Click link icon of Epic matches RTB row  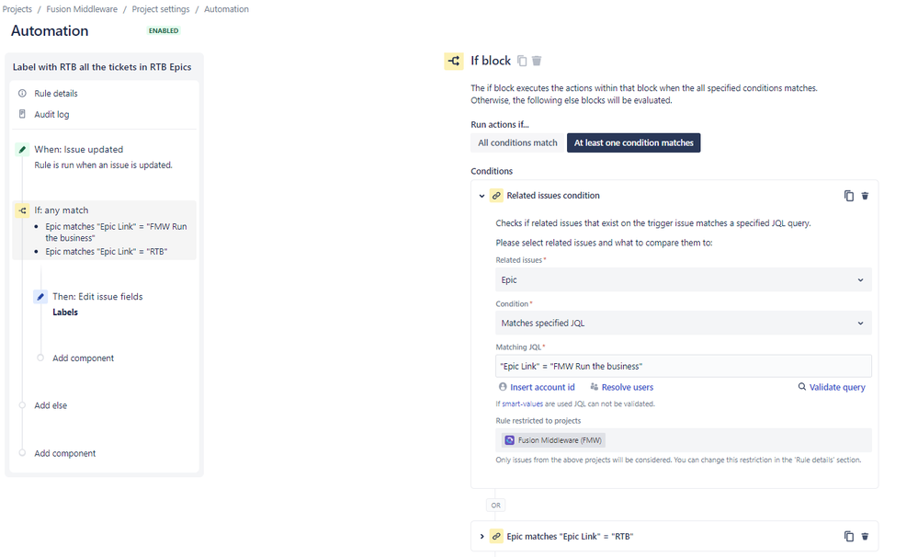point(496,536)
